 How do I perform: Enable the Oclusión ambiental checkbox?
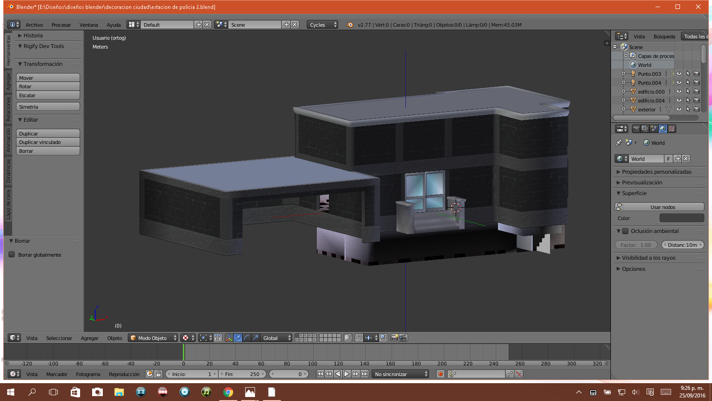pyautogui.click(x=625, y=231)
